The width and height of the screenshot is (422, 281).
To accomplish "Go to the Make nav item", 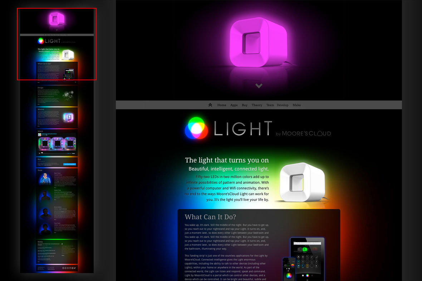I will pos(296,105).
